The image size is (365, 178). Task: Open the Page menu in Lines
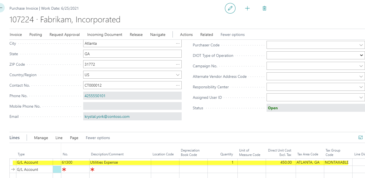click(x=74, y=138)
